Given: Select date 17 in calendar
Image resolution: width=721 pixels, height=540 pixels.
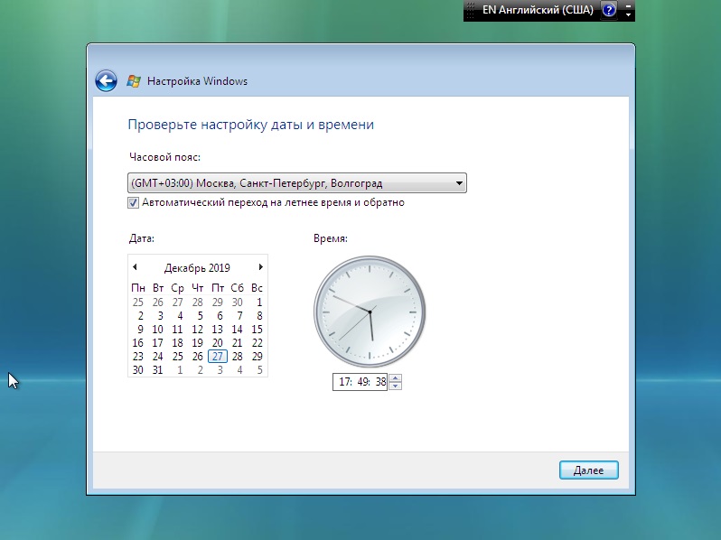Looking at the screenshot, I should coord(158,343).
